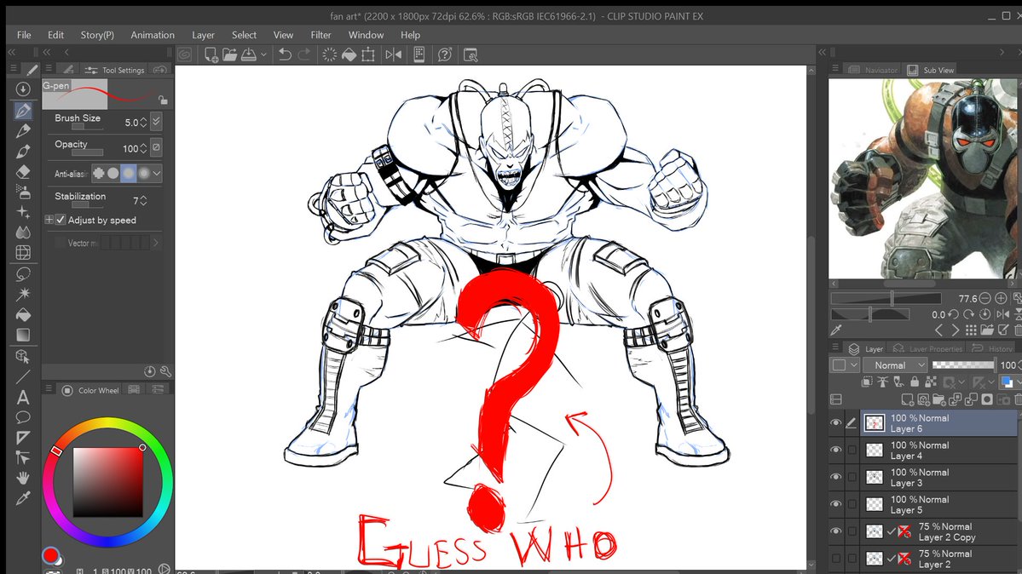This screenshot has width=1022, height=574.
Task: Select the Lasso selection tool
Action: tap(23, 273)
